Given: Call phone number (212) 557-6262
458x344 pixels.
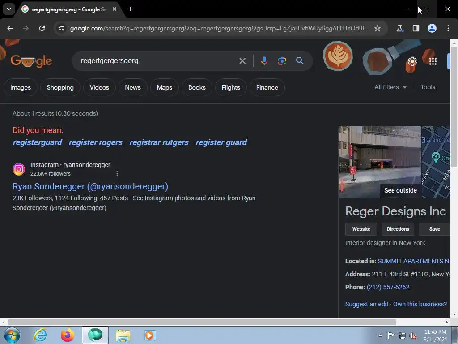Looking at the screenshot, I should [388, 287].
